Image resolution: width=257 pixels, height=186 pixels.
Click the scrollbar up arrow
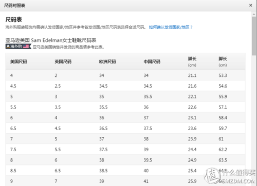click(x=254, y=14)
